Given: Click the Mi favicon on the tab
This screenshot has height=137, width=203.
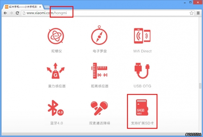Looking at the screenshot, I should (x=6, y=7).
